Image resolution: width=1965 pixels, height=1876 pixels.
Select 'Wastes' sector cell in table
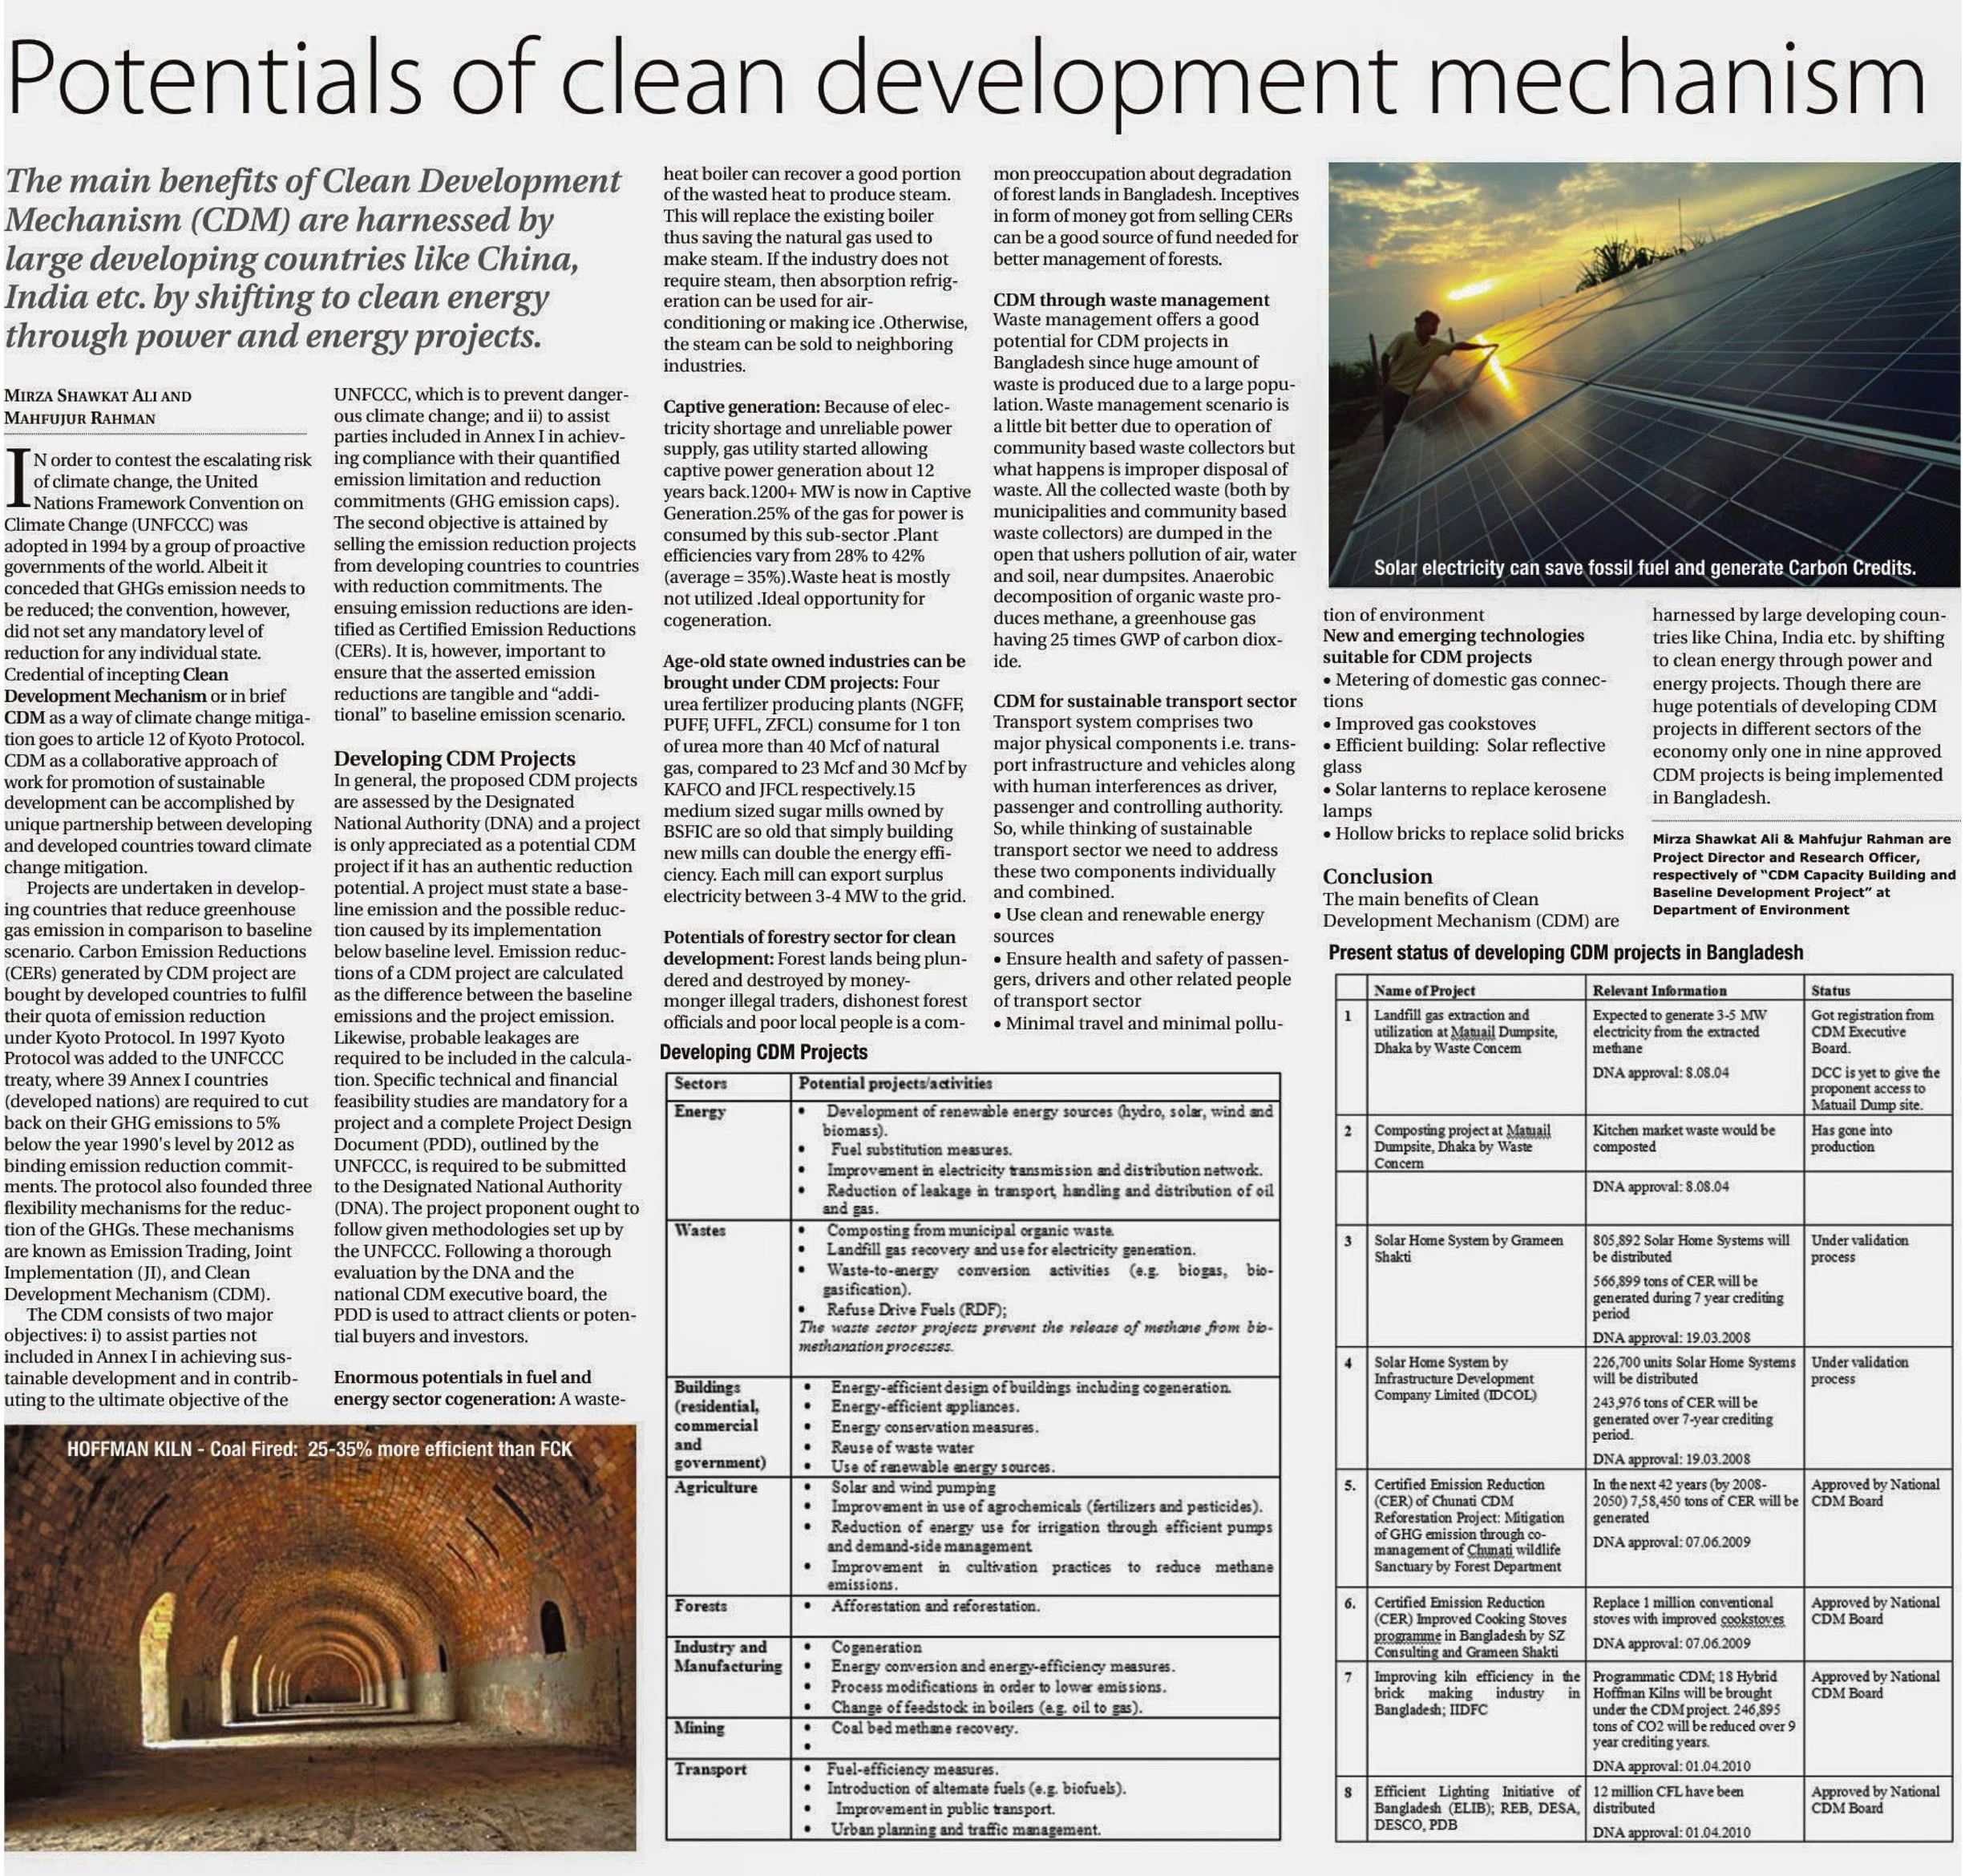[x=699, y=1230]
